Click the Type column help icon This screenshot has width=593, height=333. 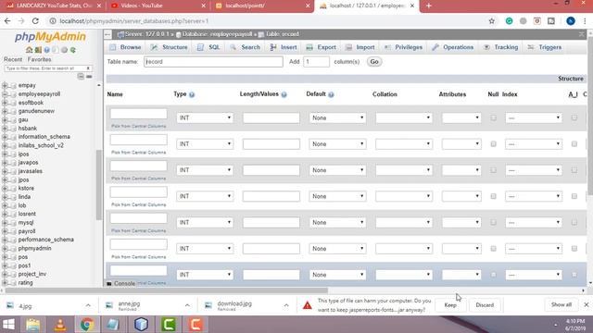click(192, 94)
